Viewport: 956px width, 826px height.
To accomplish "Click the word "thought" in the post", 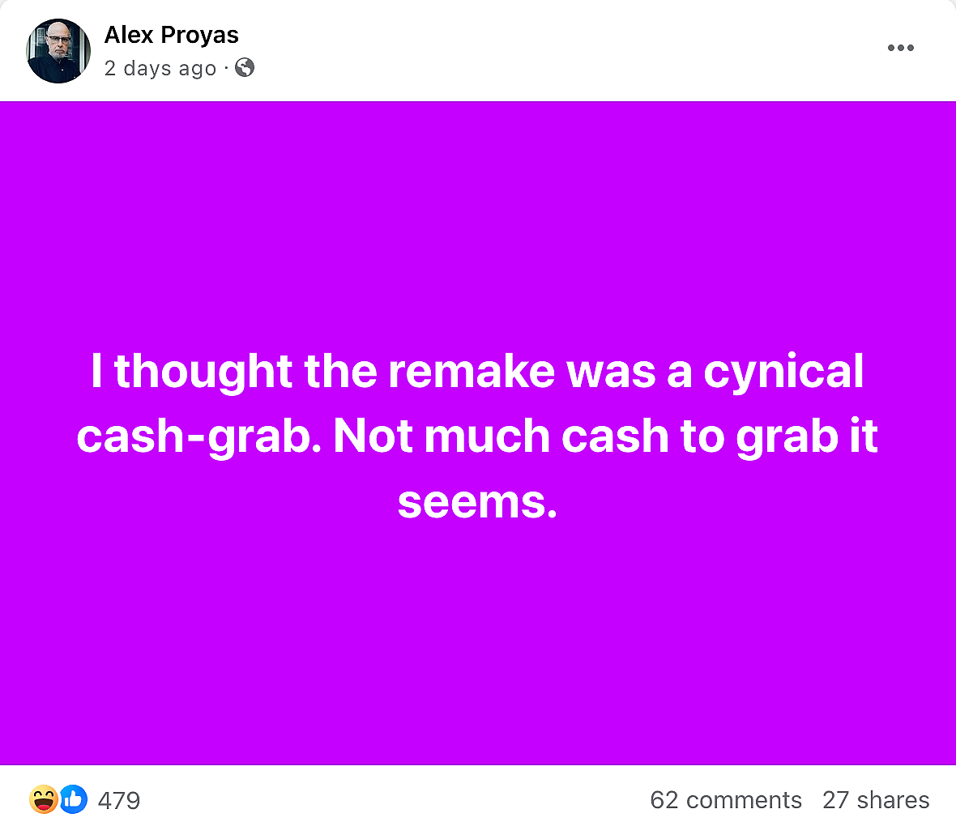I will click(x=203, y=372).
